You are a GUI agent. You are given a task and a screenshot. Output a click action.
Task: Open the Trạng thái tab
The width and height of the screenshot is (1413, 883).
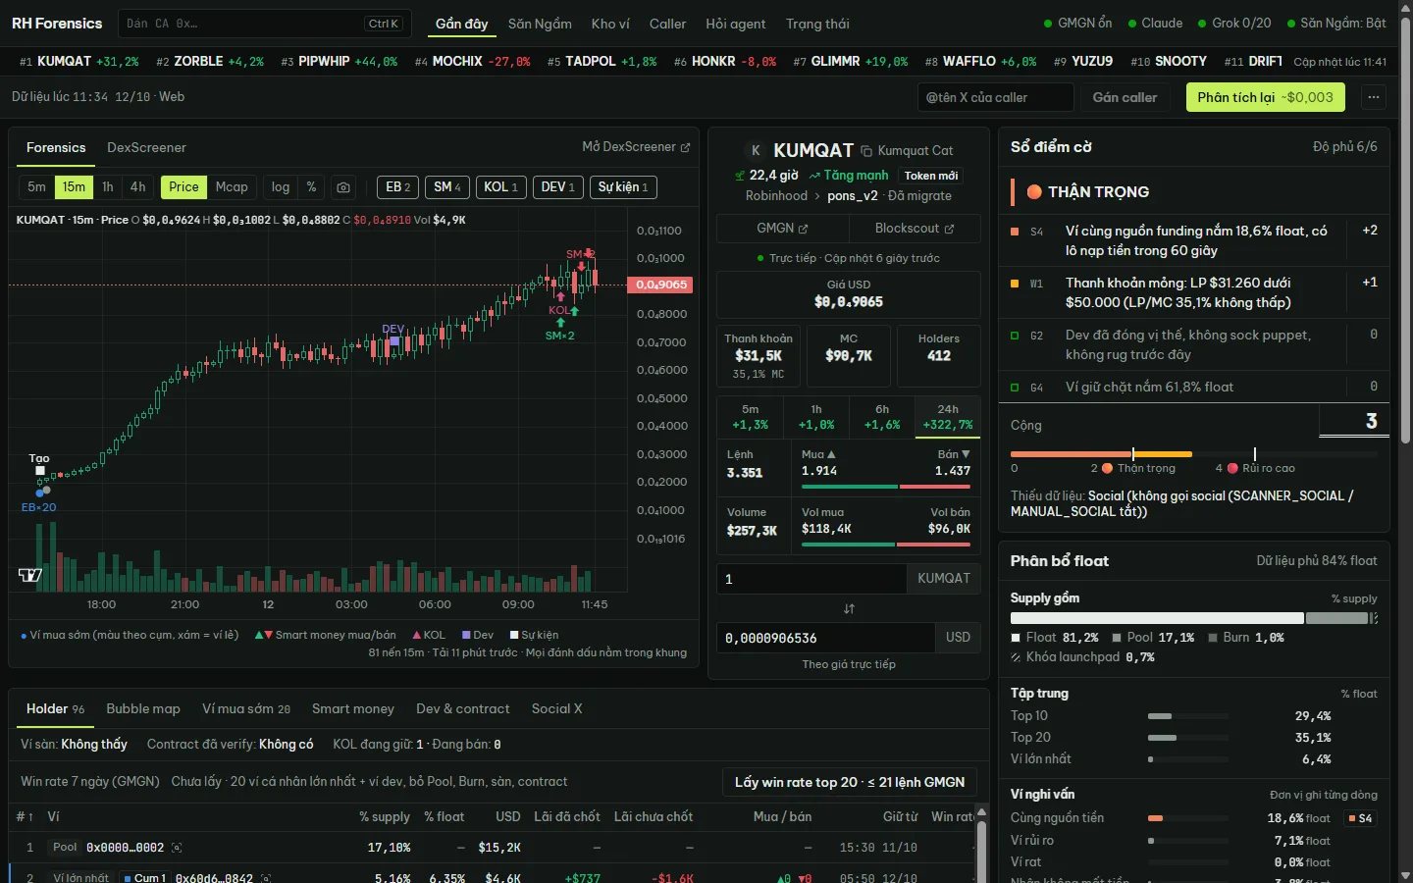(x=817, y=24)
